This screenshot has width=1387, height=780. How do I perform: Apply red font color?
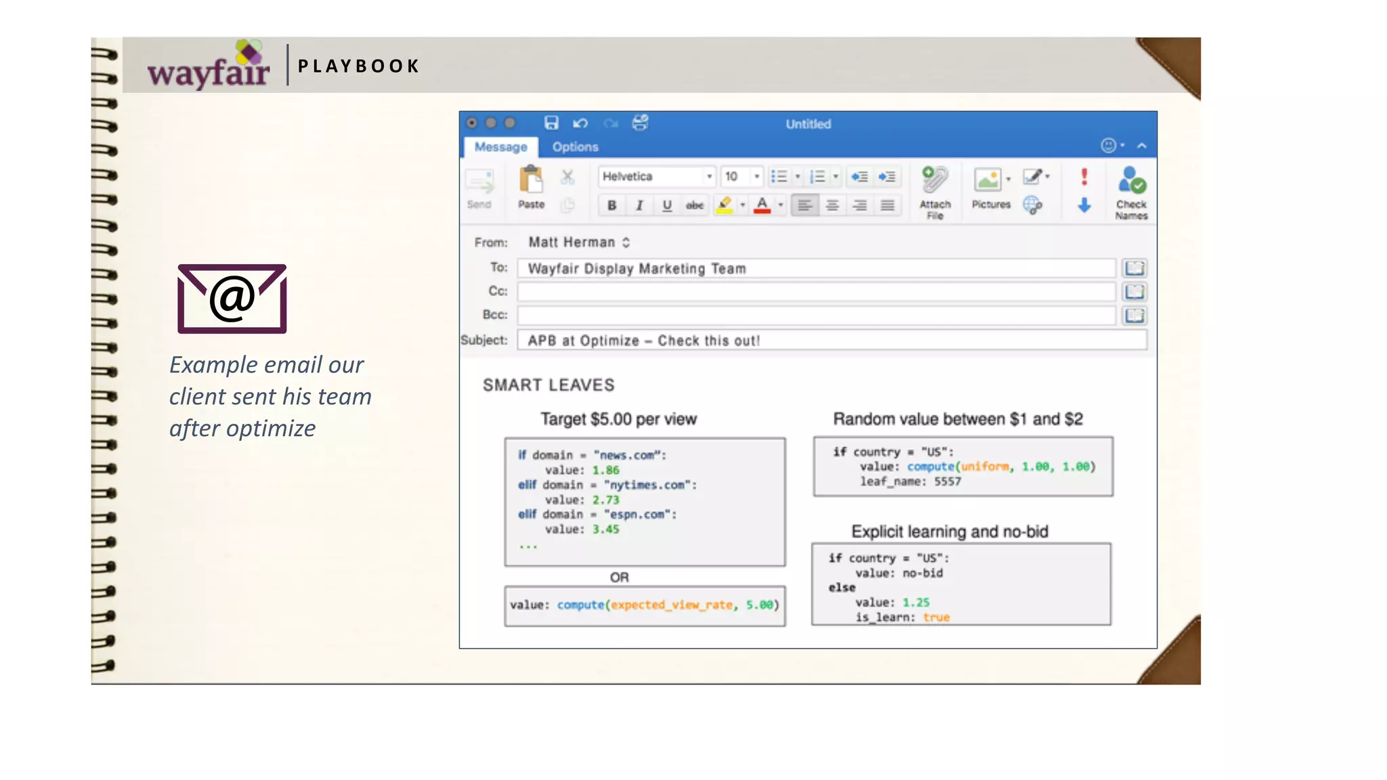(763, 205)
